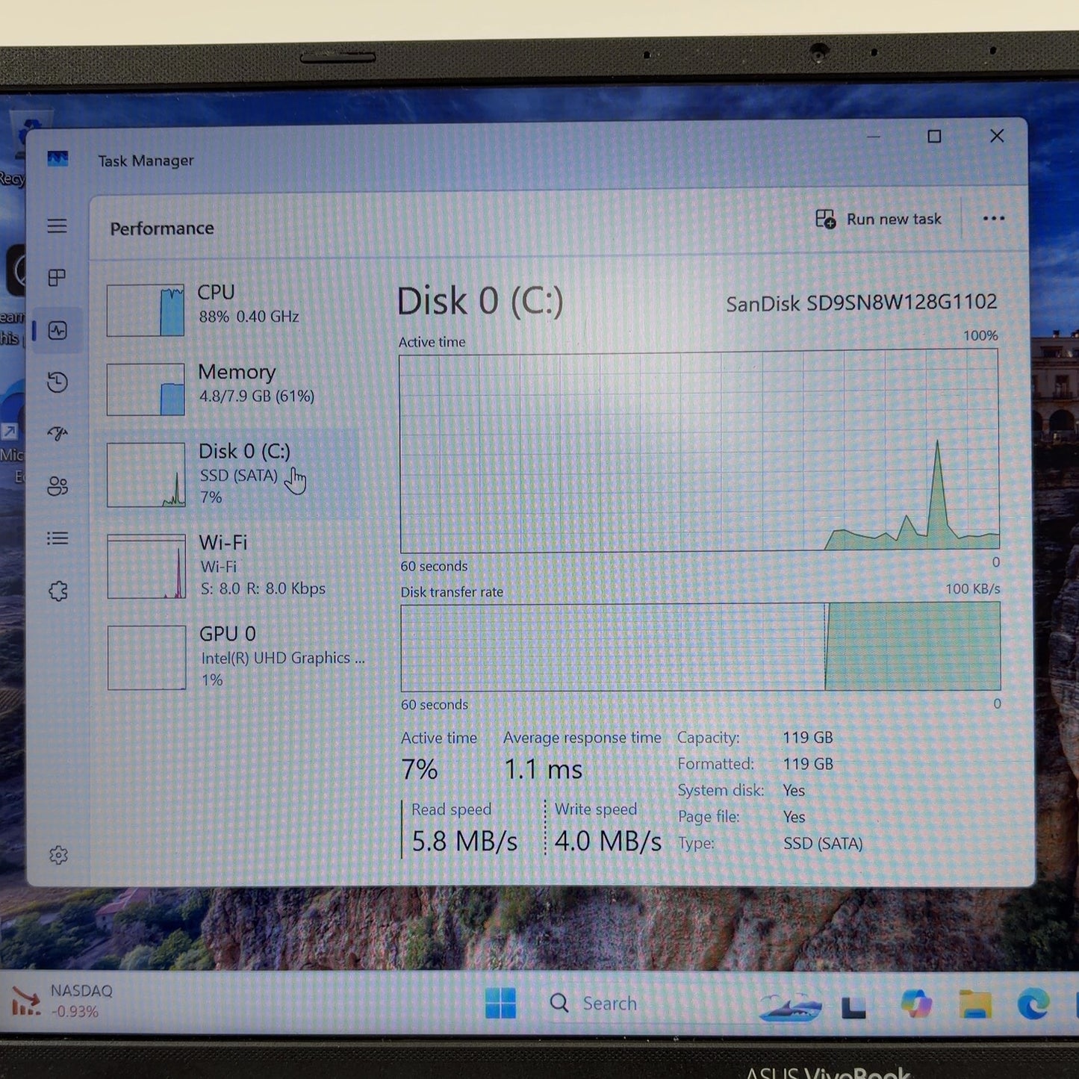The image size is (1079, 1079).
Task: Click the Capacity 119 GB value
Action: click(x=808, y=738)
